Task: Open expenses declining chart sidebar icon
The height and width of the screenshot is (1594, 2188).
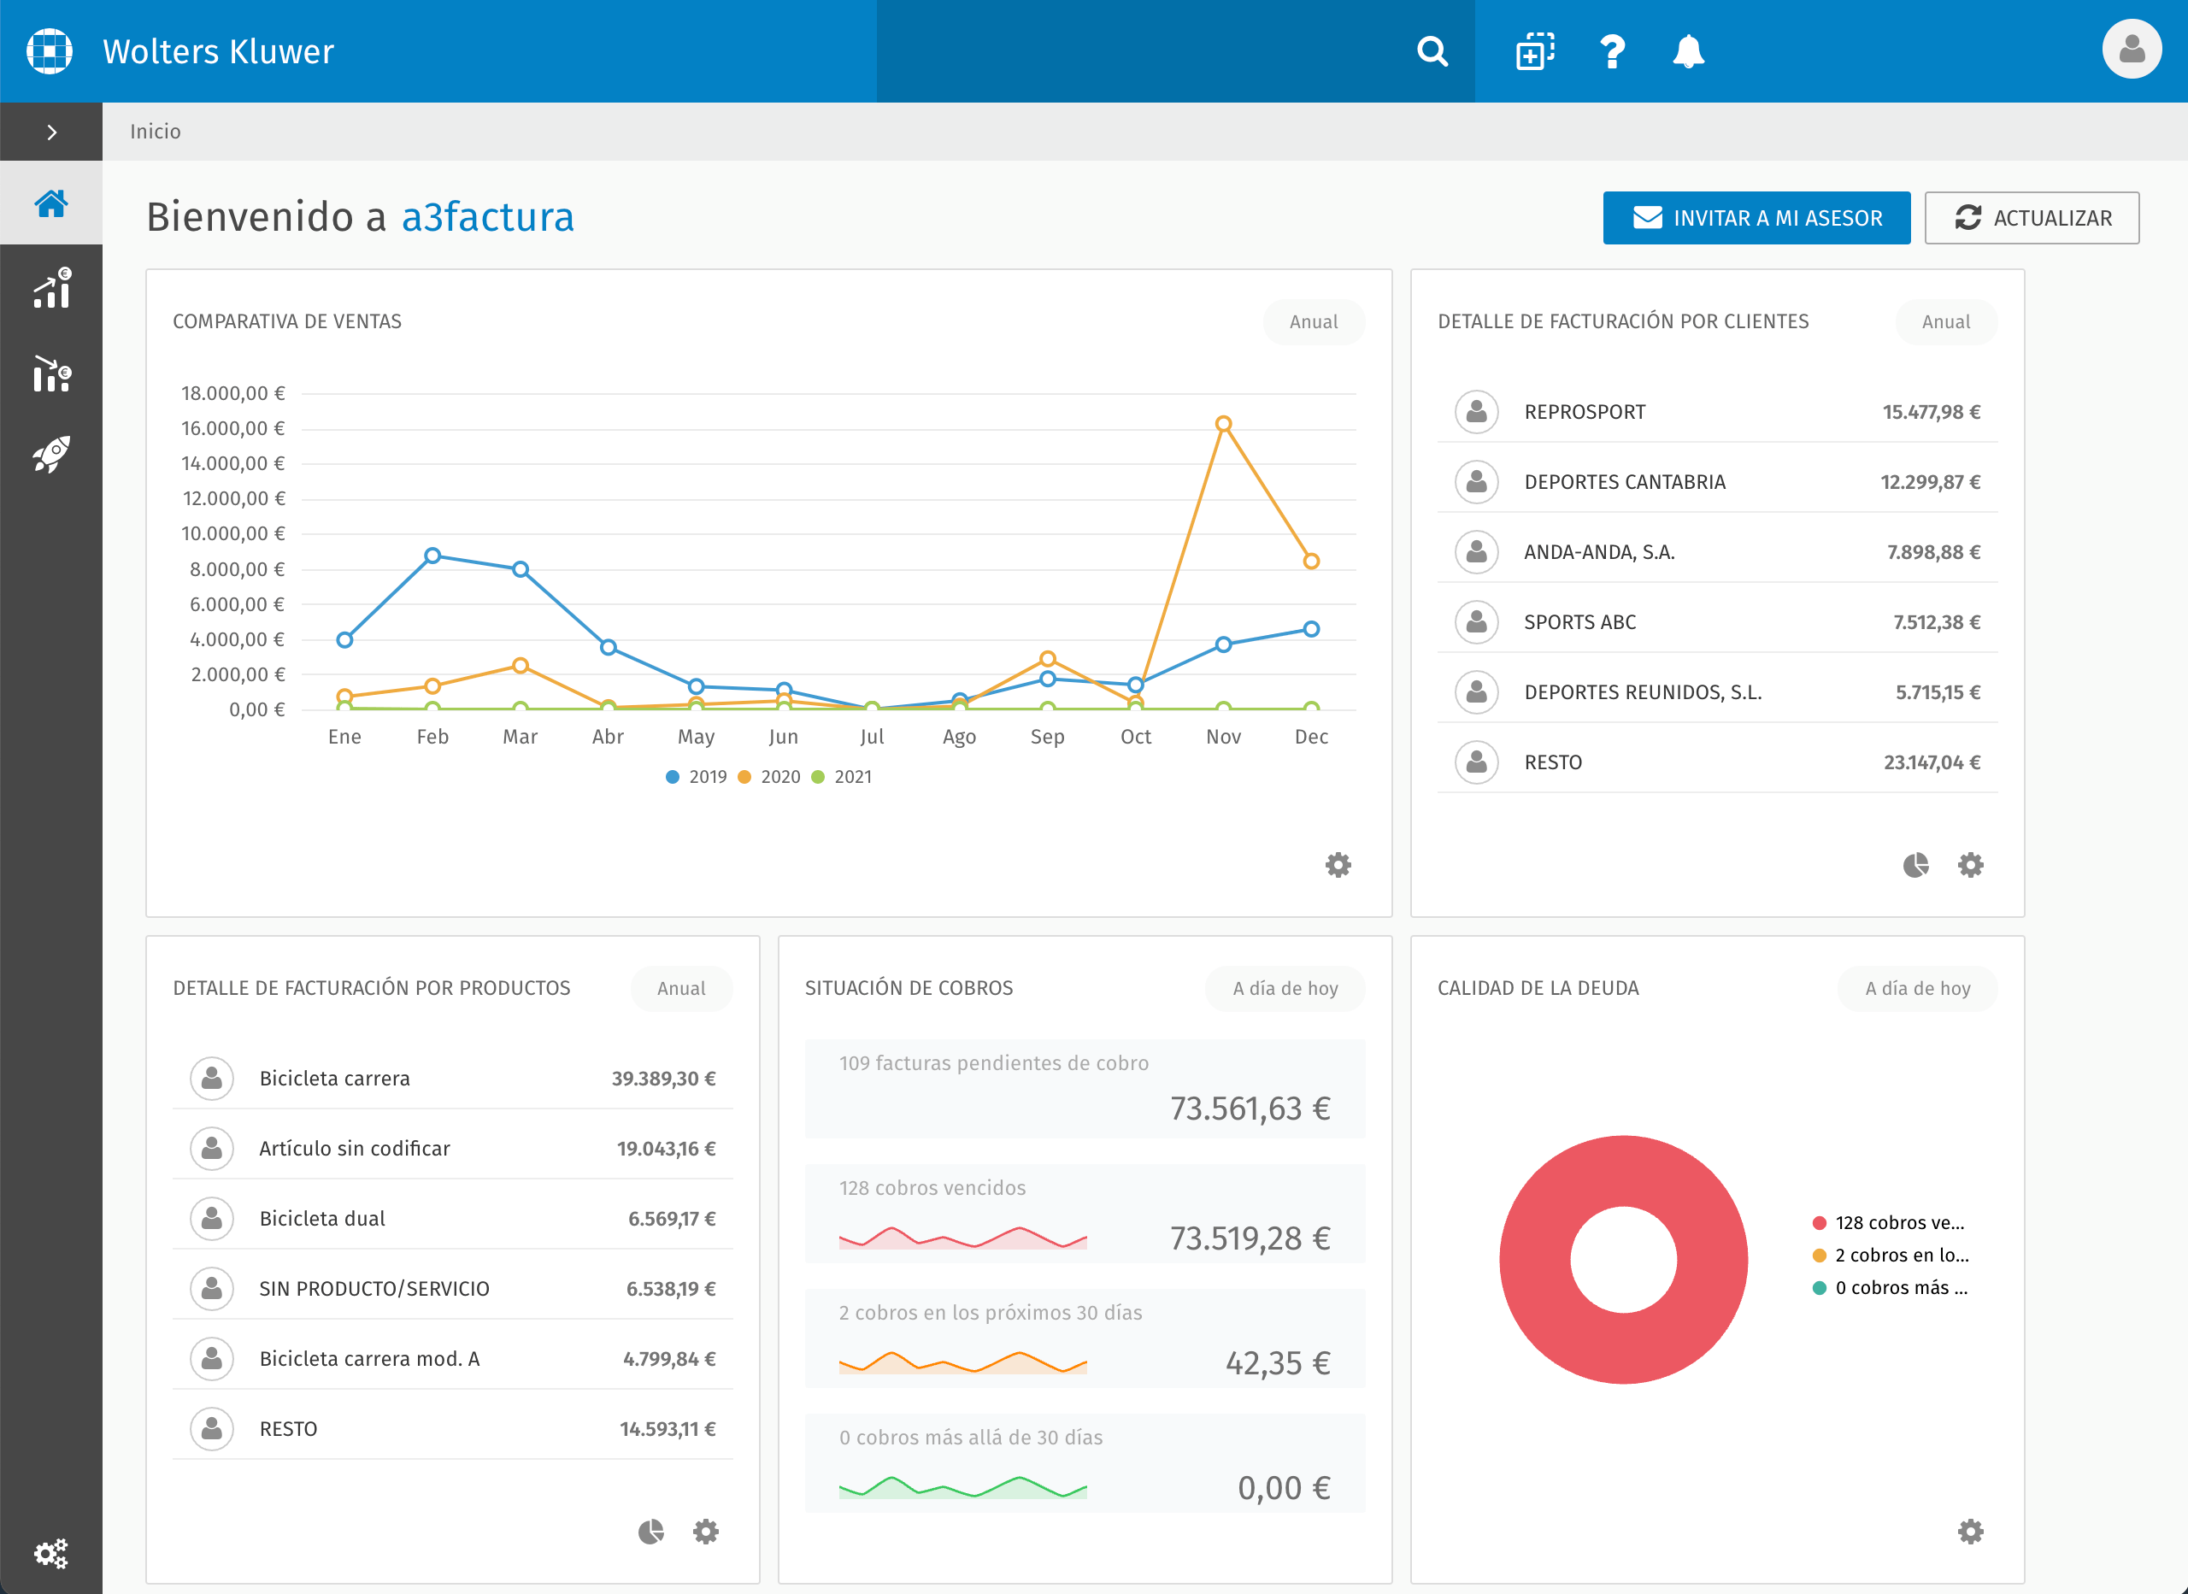Action: pos(51,373)
